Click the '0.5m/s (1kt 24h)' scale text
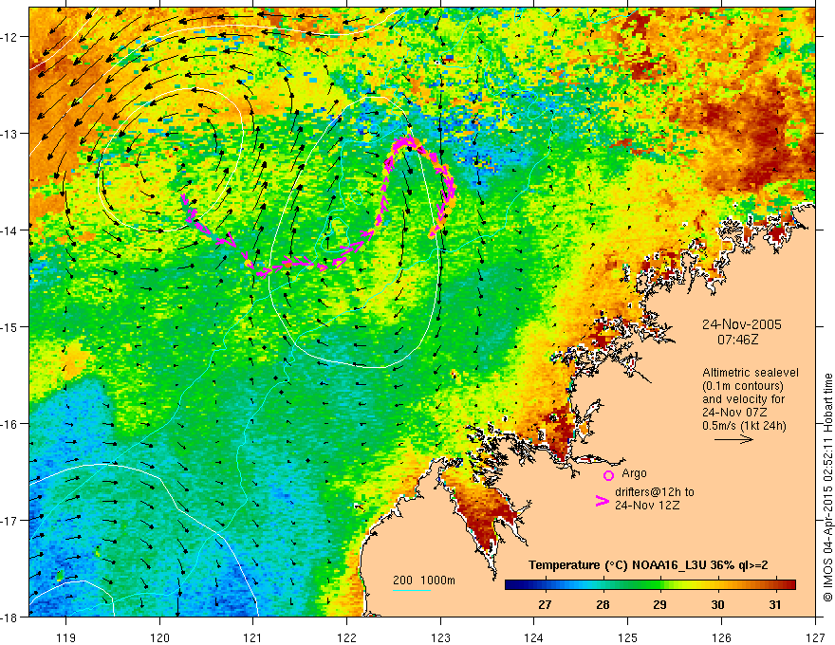This screenshot has height=645, width=835. pos(744,426)
